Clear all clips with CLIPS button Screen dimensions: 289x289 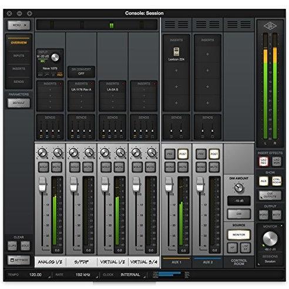coord(12,246)
